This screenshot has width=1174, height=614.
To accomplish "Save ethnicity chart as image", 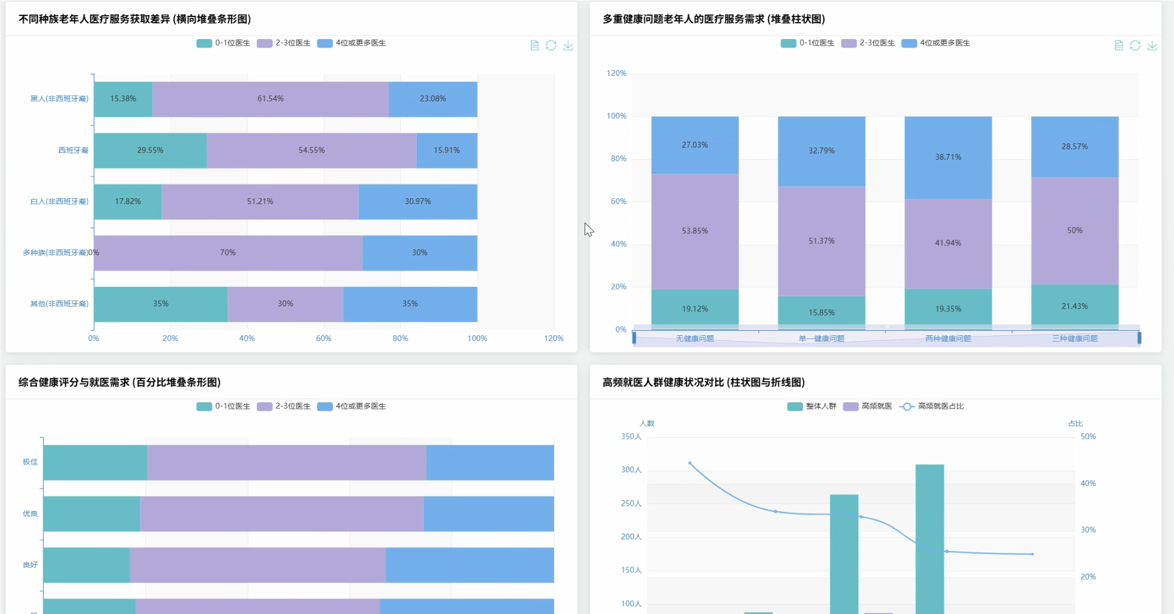I will [567, 45].
